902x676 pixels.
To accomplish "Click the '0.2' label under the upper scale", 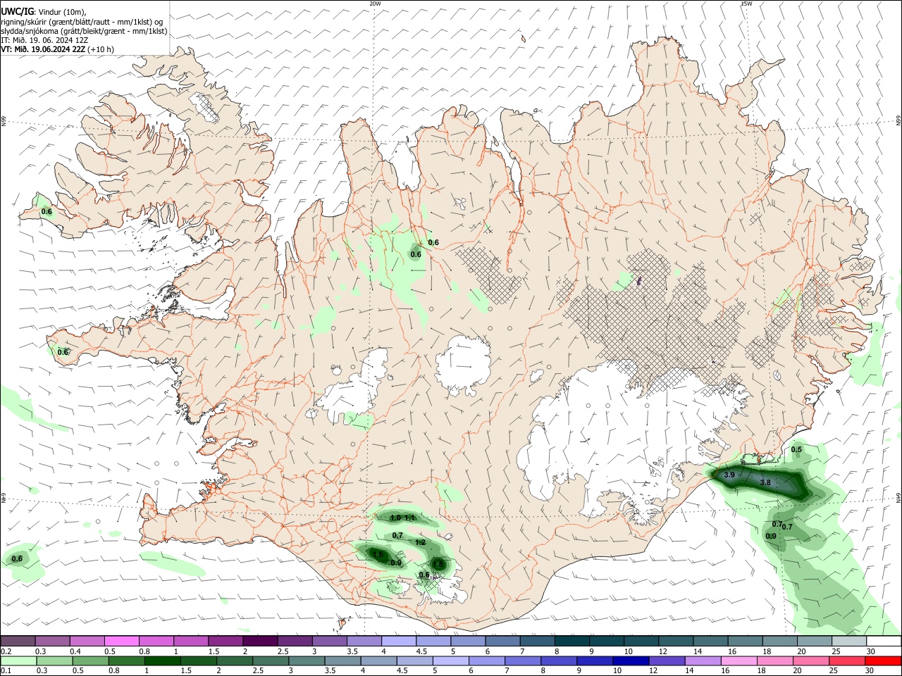I will tap(6, 651).
